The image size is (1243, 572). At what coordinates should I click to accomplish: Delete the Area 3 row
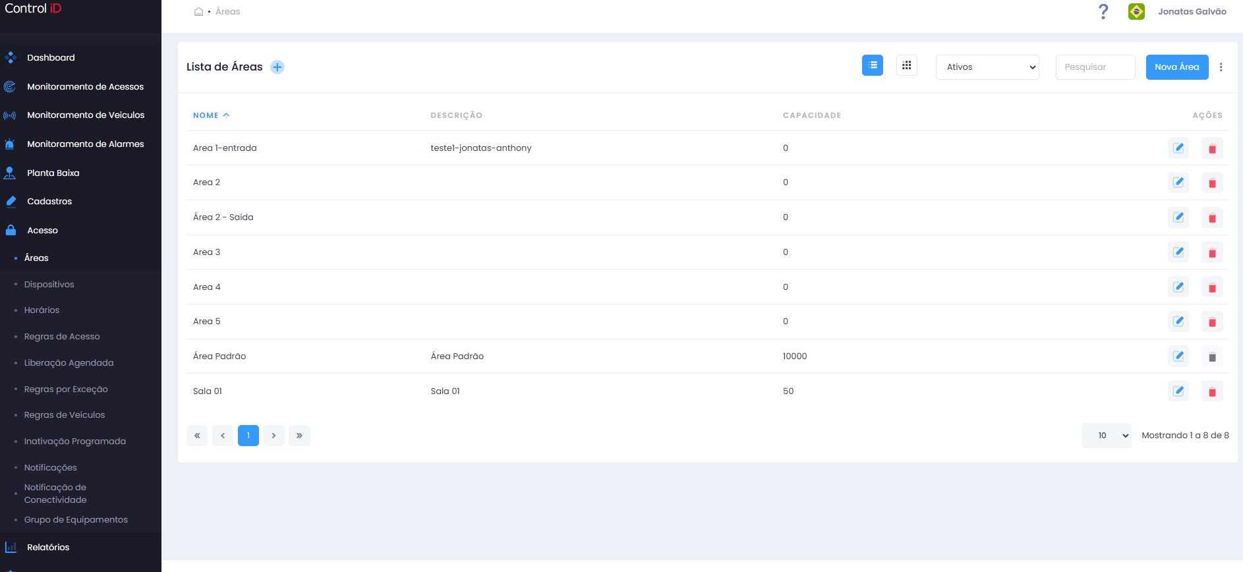click(x=1212, y=252)
